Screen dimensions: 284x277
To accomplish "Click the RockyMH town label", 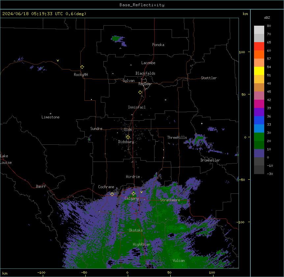I will point(81,75).
